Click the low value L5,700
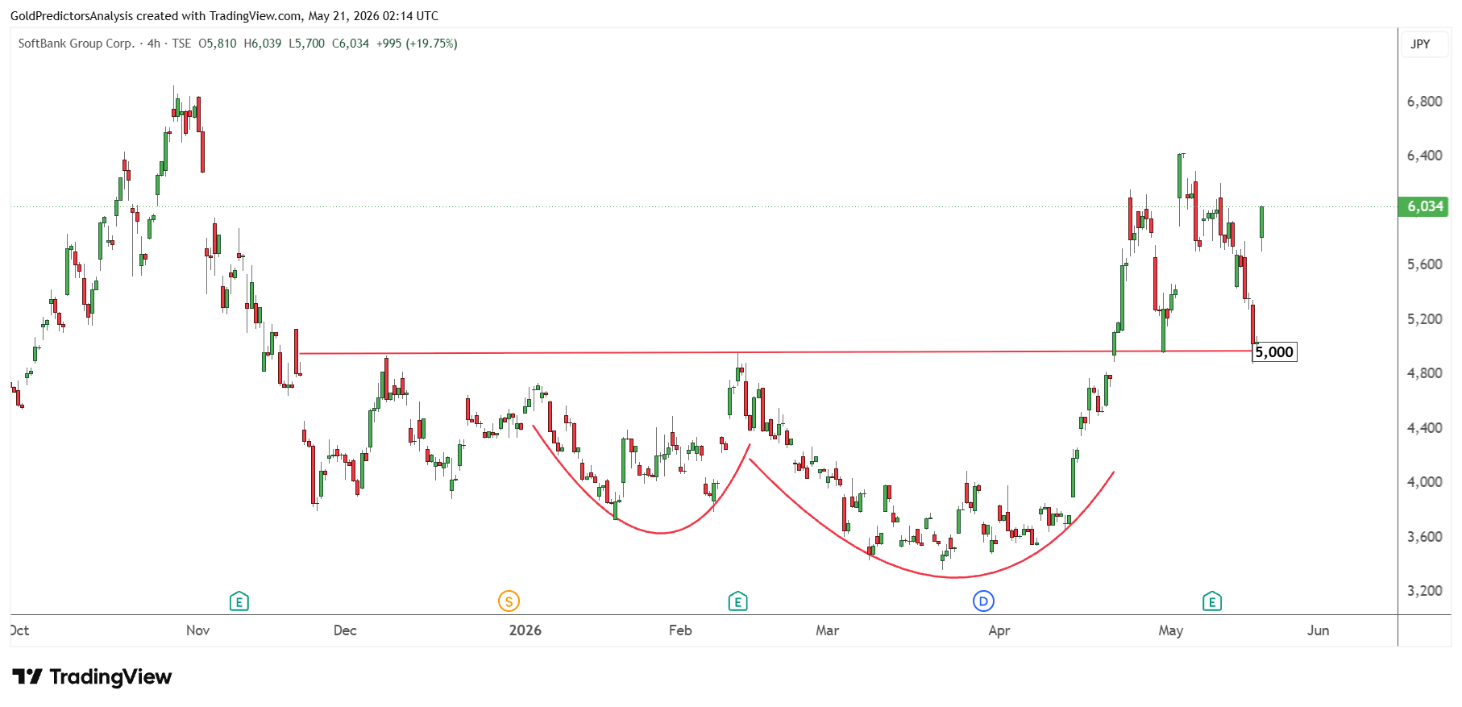The image size is (1462, 707). click(x=306, y=44)
